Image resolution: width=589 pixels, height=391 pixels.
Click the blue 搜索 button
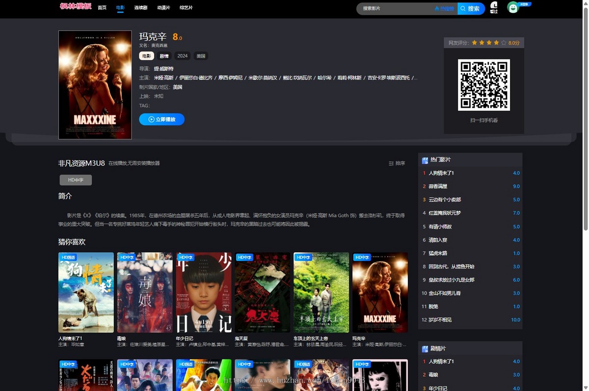pyautogui.click(x=471, y=8)
